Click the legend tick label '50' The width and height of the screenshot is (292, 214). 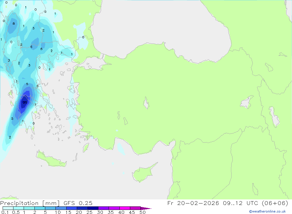pyautogui.click(x=142, y=212)
